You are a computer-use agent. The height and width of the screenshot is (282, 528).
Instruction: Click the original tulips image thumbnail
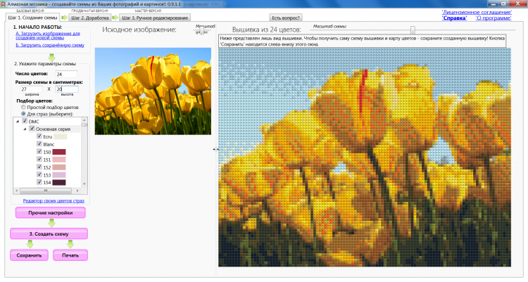(x=153, y=91)
